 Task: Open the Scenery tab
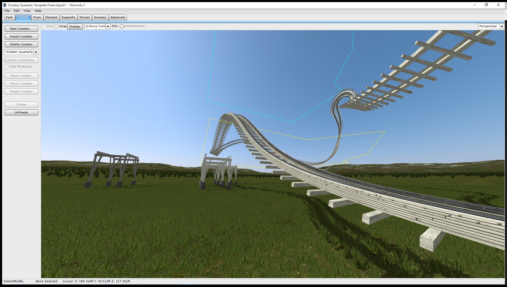tap(100, 17)
